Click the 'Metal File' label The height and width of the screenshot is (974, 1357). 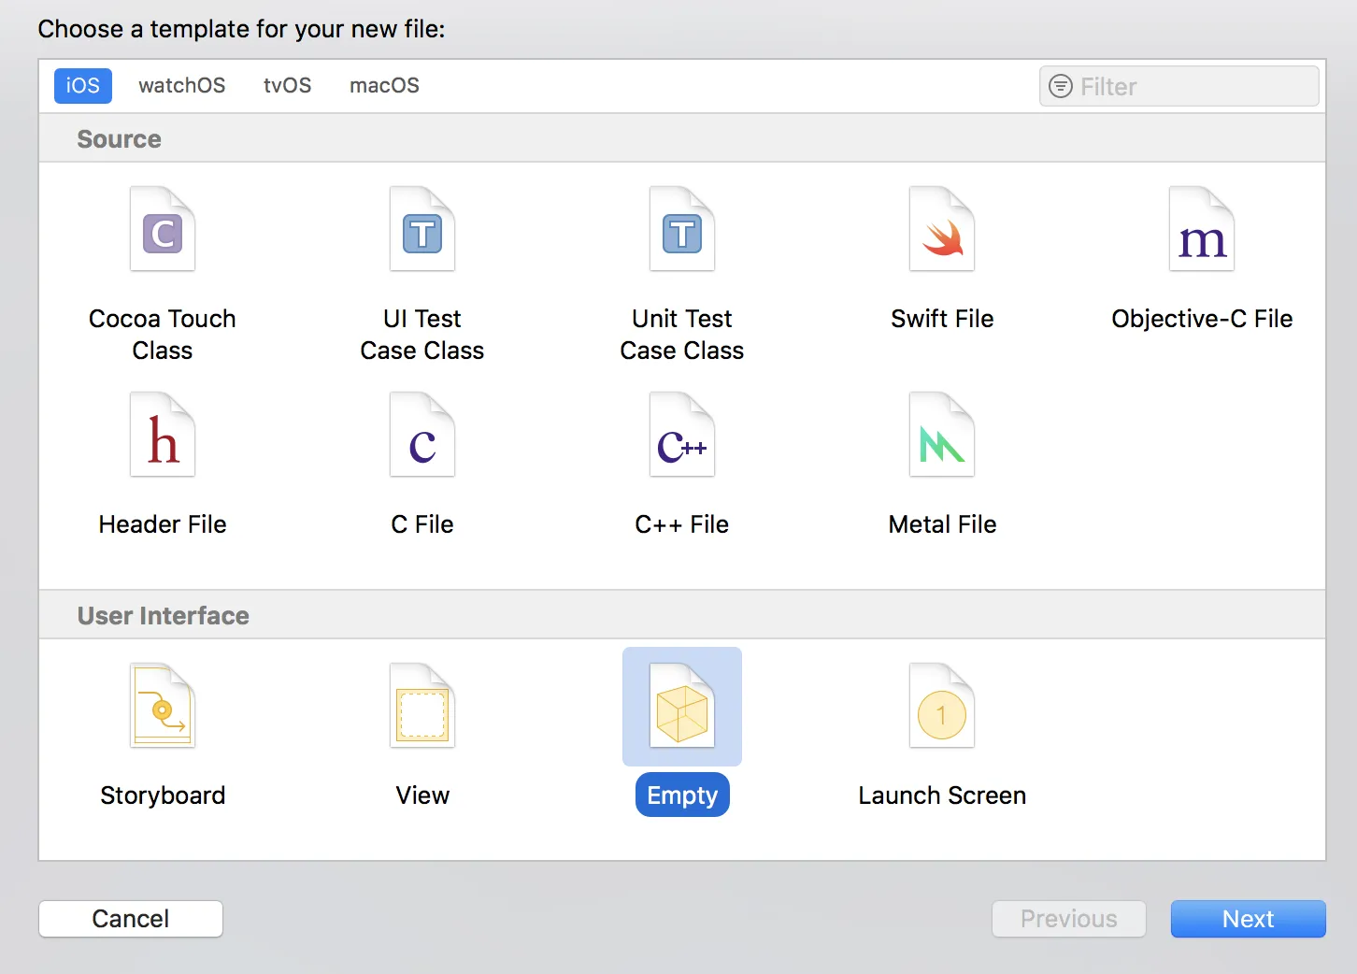[x=942, y=524]
